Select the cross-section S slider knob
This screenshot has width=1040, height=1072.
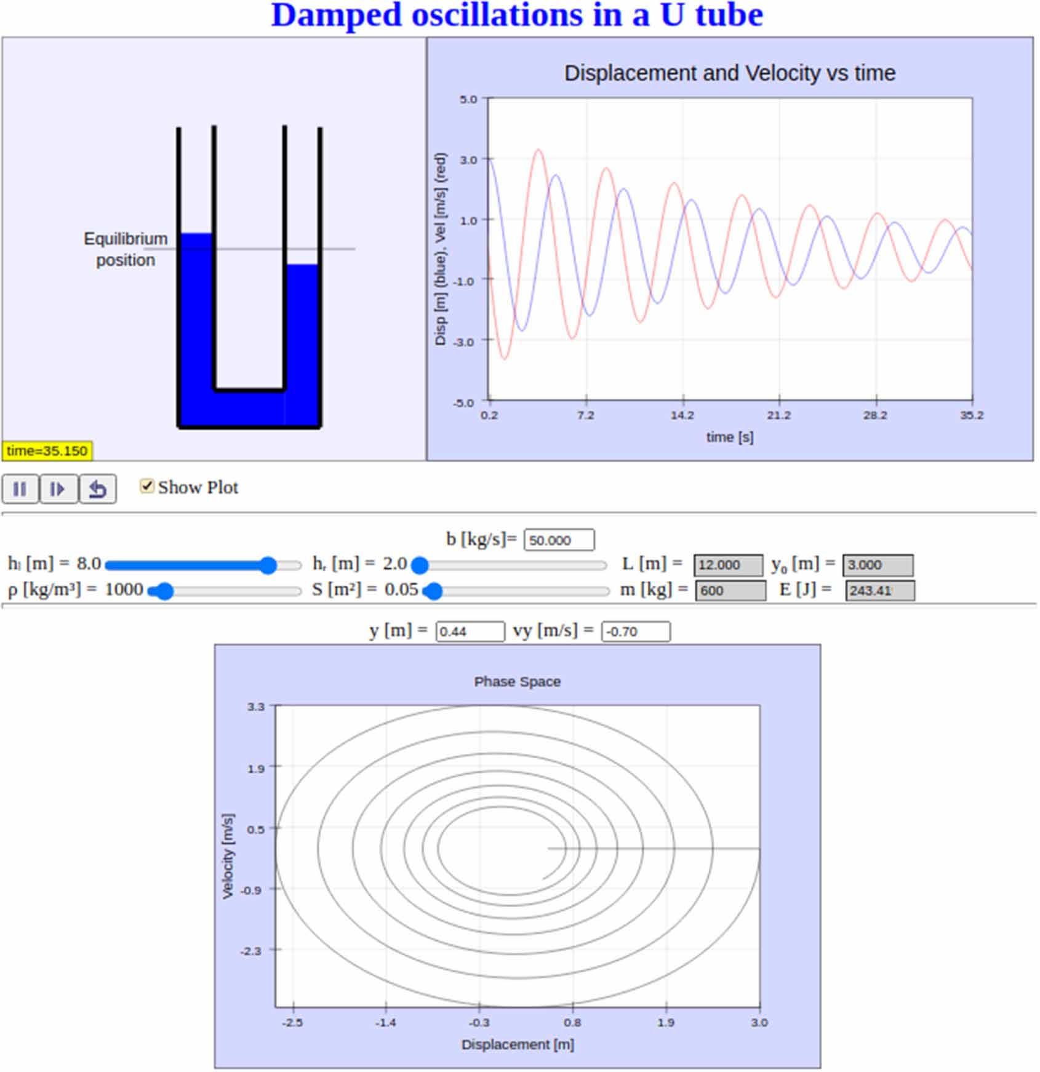pos(434,591)
